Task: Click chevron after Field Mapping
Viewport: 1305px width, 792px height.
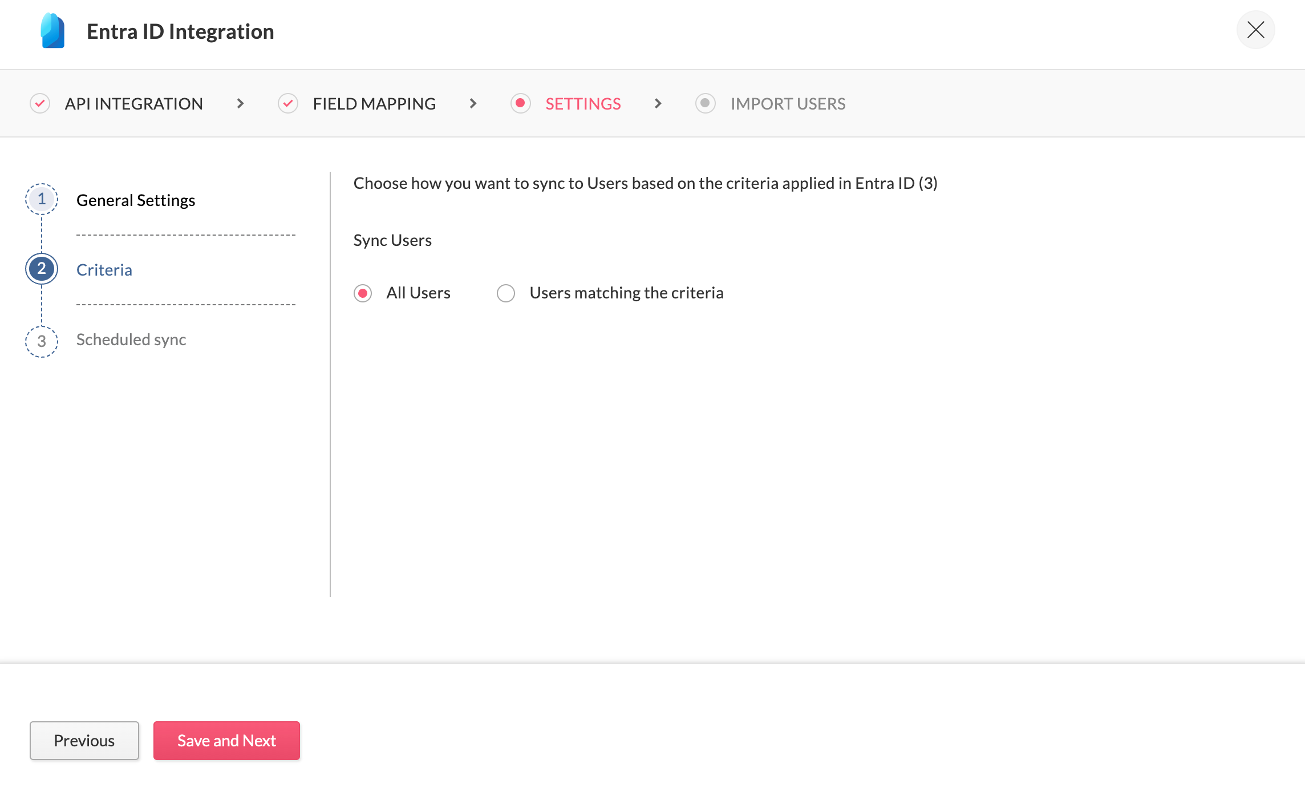Action: click(x=473, y=103)
